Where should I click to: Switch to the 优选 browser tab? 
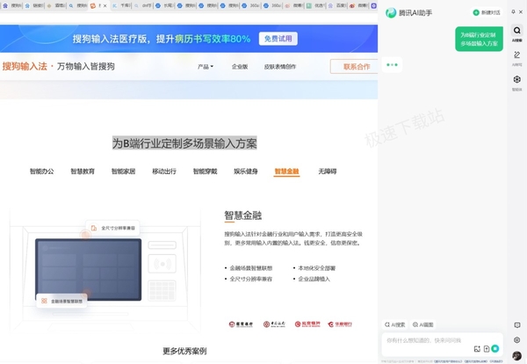315,6
